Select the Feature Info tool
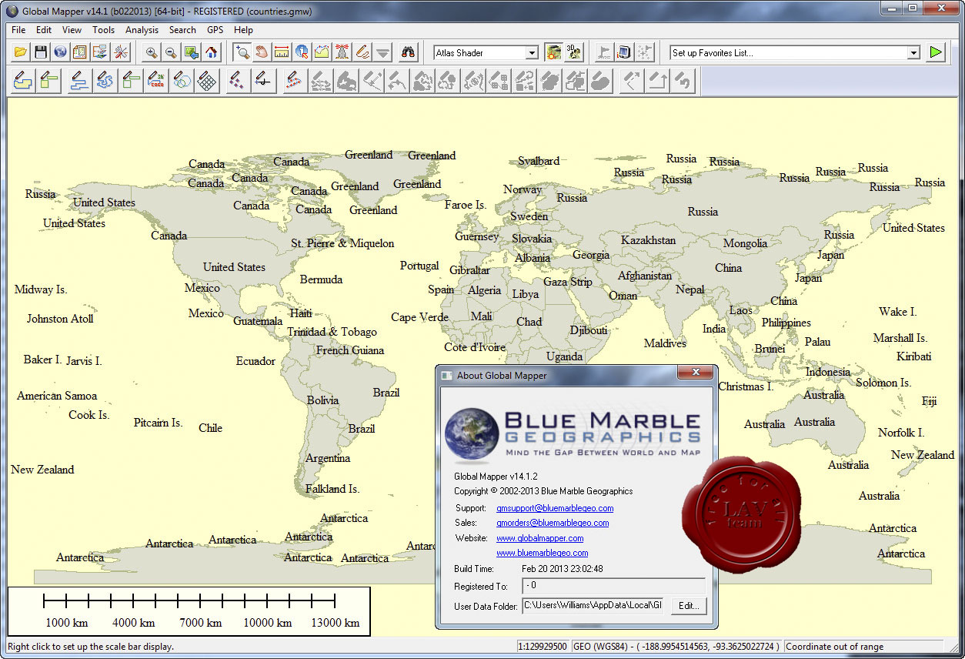This screenshot has height=659, width=965. 302,52
